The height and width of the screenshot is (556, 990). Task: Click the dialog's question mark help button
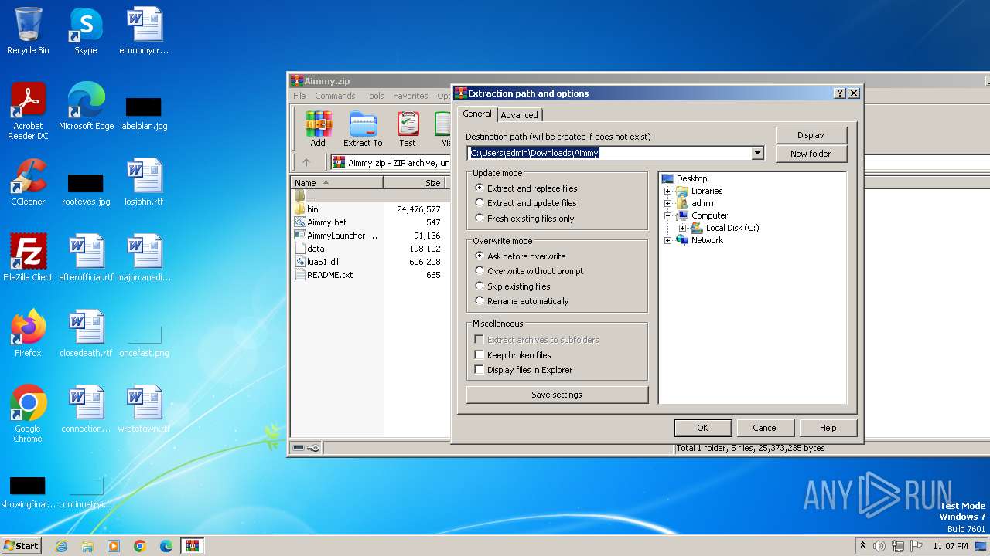point(840,93)
